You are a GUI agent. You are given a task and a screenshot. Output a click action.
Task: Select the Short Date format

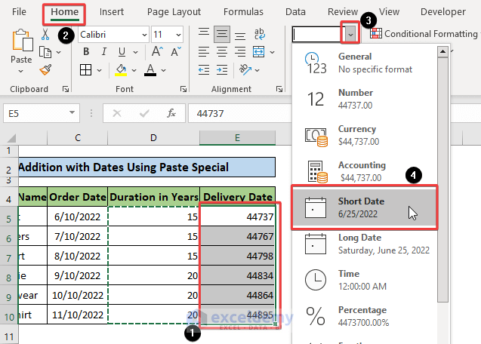point(365,207)
